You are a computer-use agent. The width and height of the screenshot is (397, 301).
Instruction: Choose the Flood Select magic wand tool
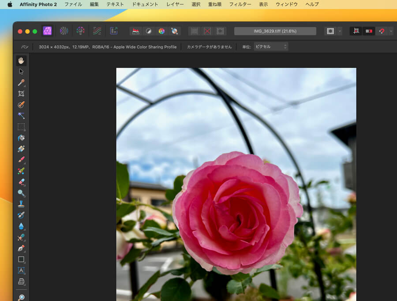(x=21, y=116)
